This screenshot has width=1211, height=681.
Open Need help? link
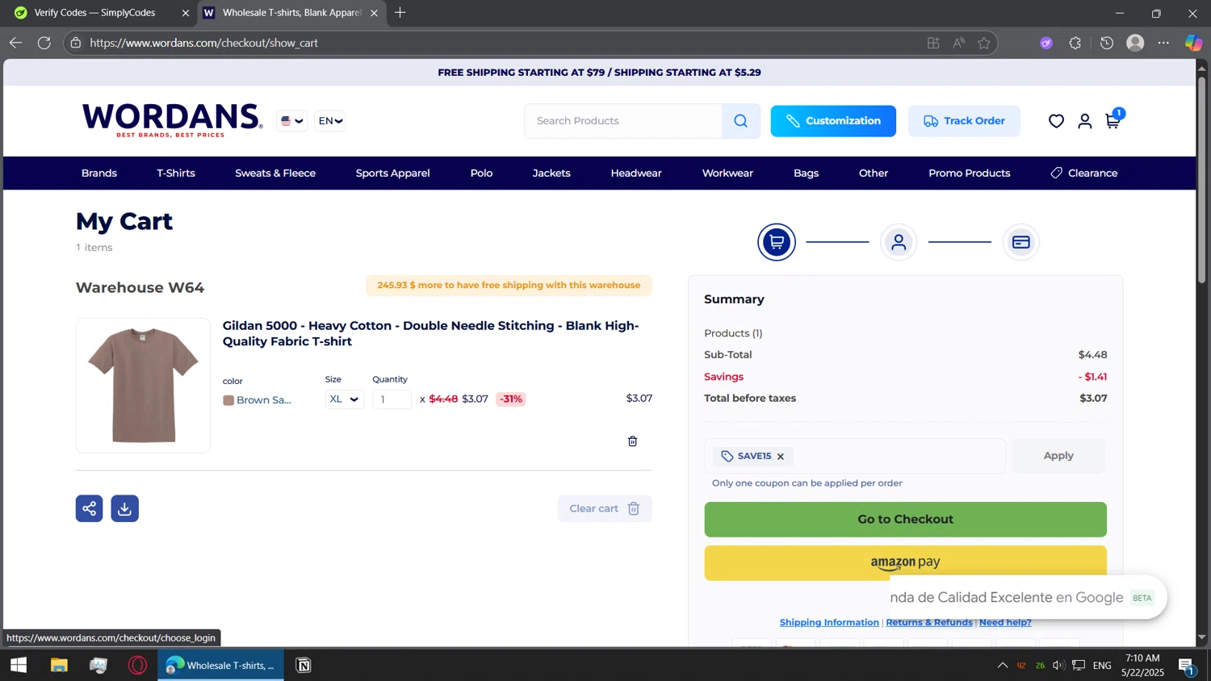[1005, 623]
